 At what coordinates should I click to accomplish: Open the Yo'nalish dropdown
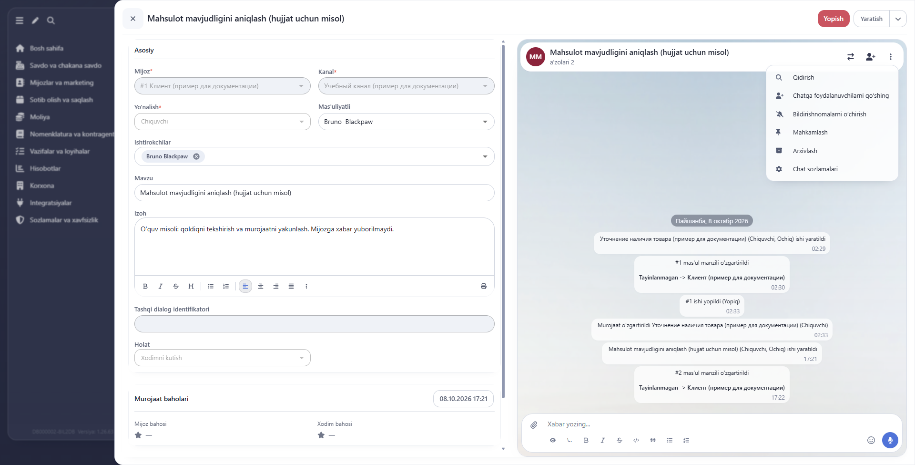(x=223, y=122)
